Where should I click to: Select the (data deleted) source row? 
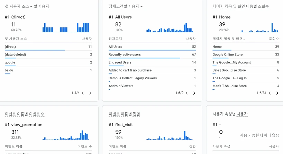coord(48,55)
